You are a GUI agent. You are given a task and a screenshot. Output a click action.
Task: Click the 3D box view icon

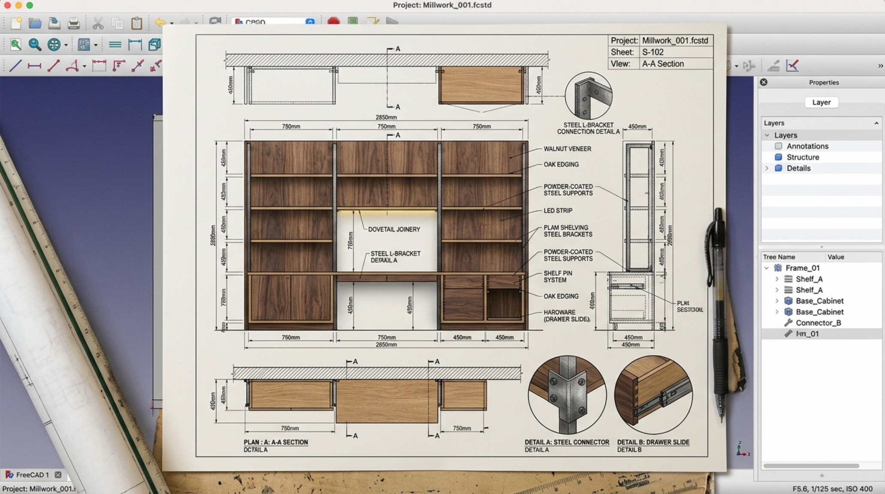click(154, 44)
